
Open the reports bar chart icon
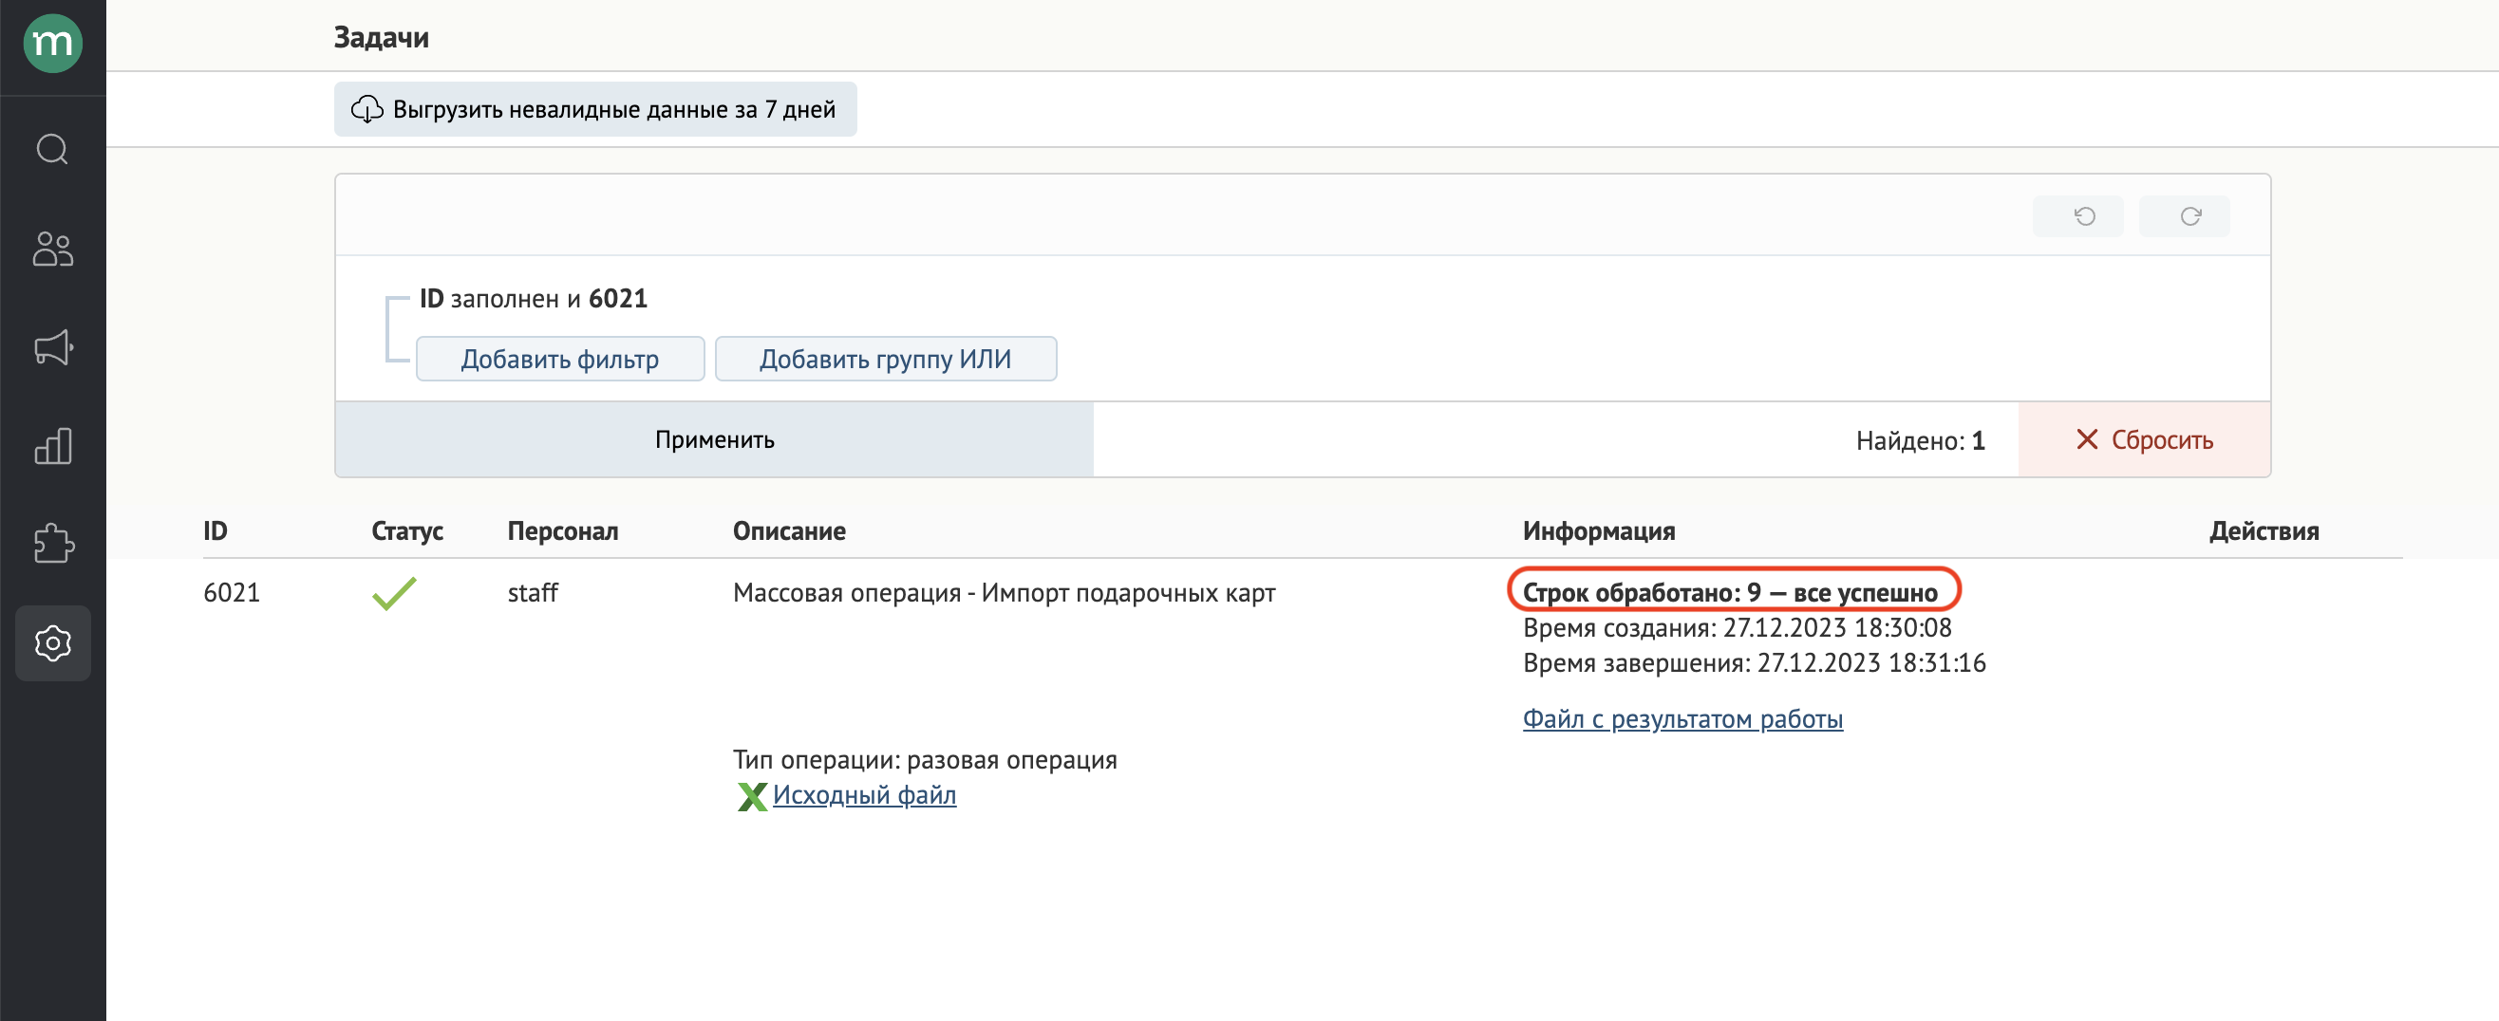tap(52, 446)
